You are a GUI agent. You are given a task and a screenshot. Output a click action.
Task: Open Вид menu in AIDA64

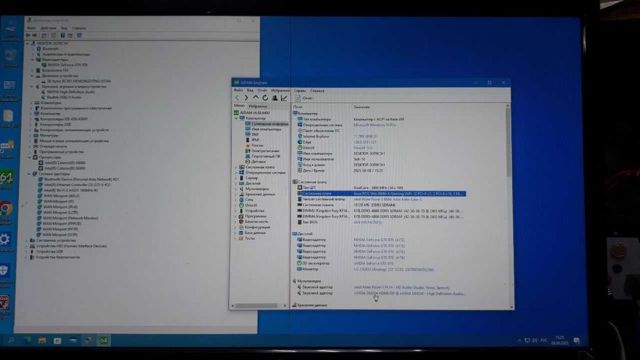[x=250, y=90]
